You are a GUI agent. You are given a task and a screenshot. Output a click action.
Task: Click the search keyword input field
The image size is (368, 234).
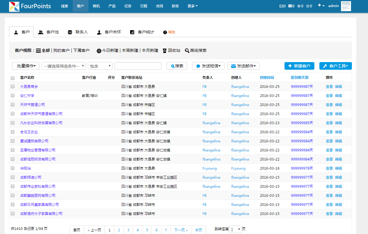[x=138, y=66]
